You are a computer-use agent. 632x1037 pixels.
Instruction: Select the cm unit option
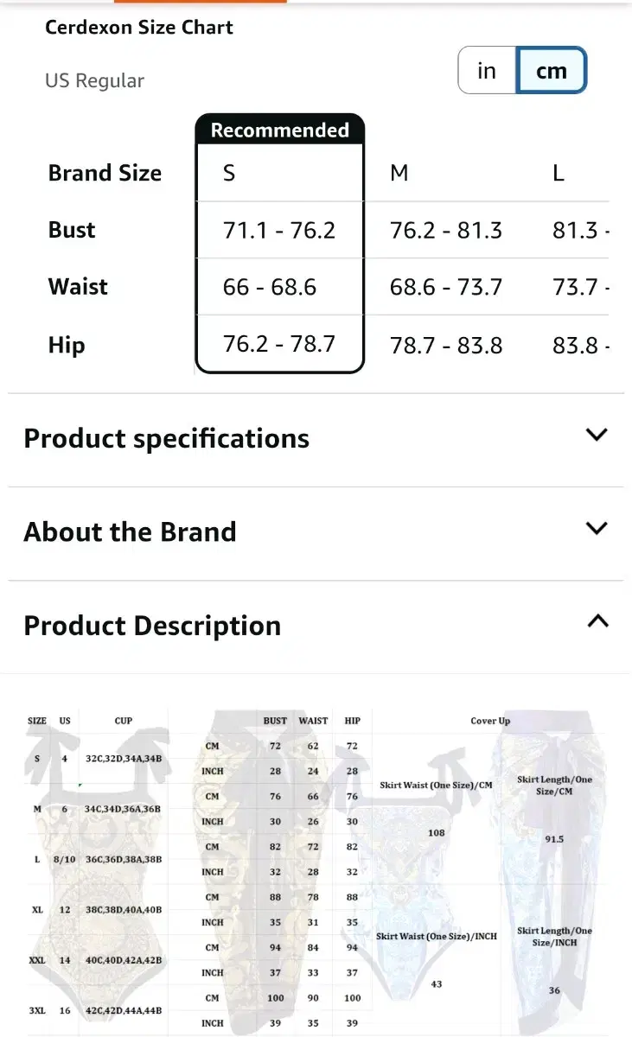coord(552,70)
